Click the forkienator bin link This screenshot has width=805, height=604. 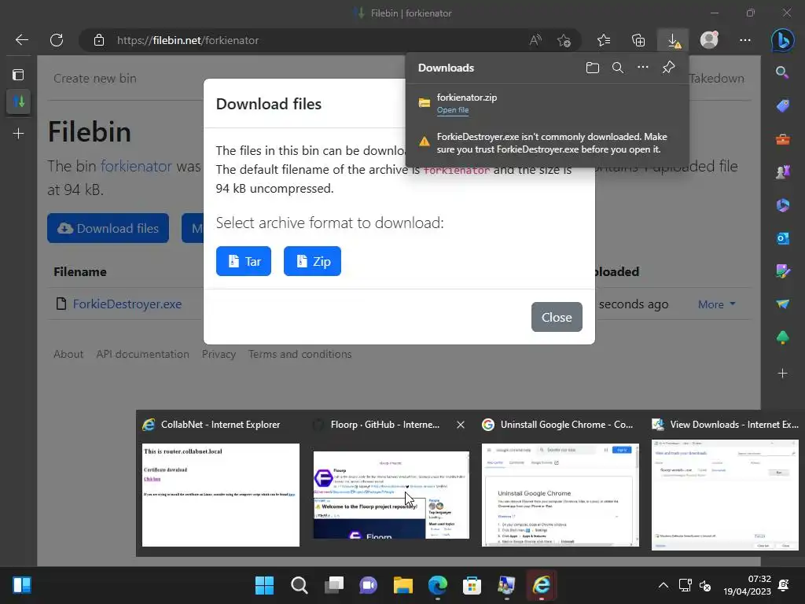click(136, 167)
